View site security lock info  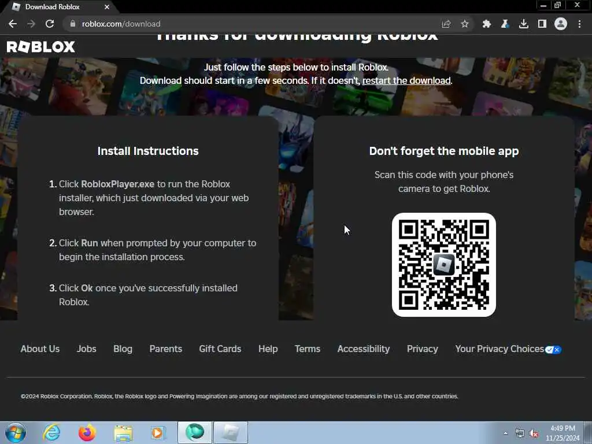72,24
